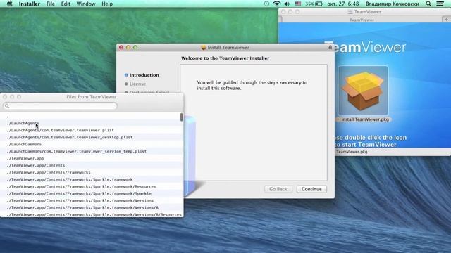The width and height of the screenshot is (451, 253).
Task: Click the battery status icon
Action: pos(319,4)
